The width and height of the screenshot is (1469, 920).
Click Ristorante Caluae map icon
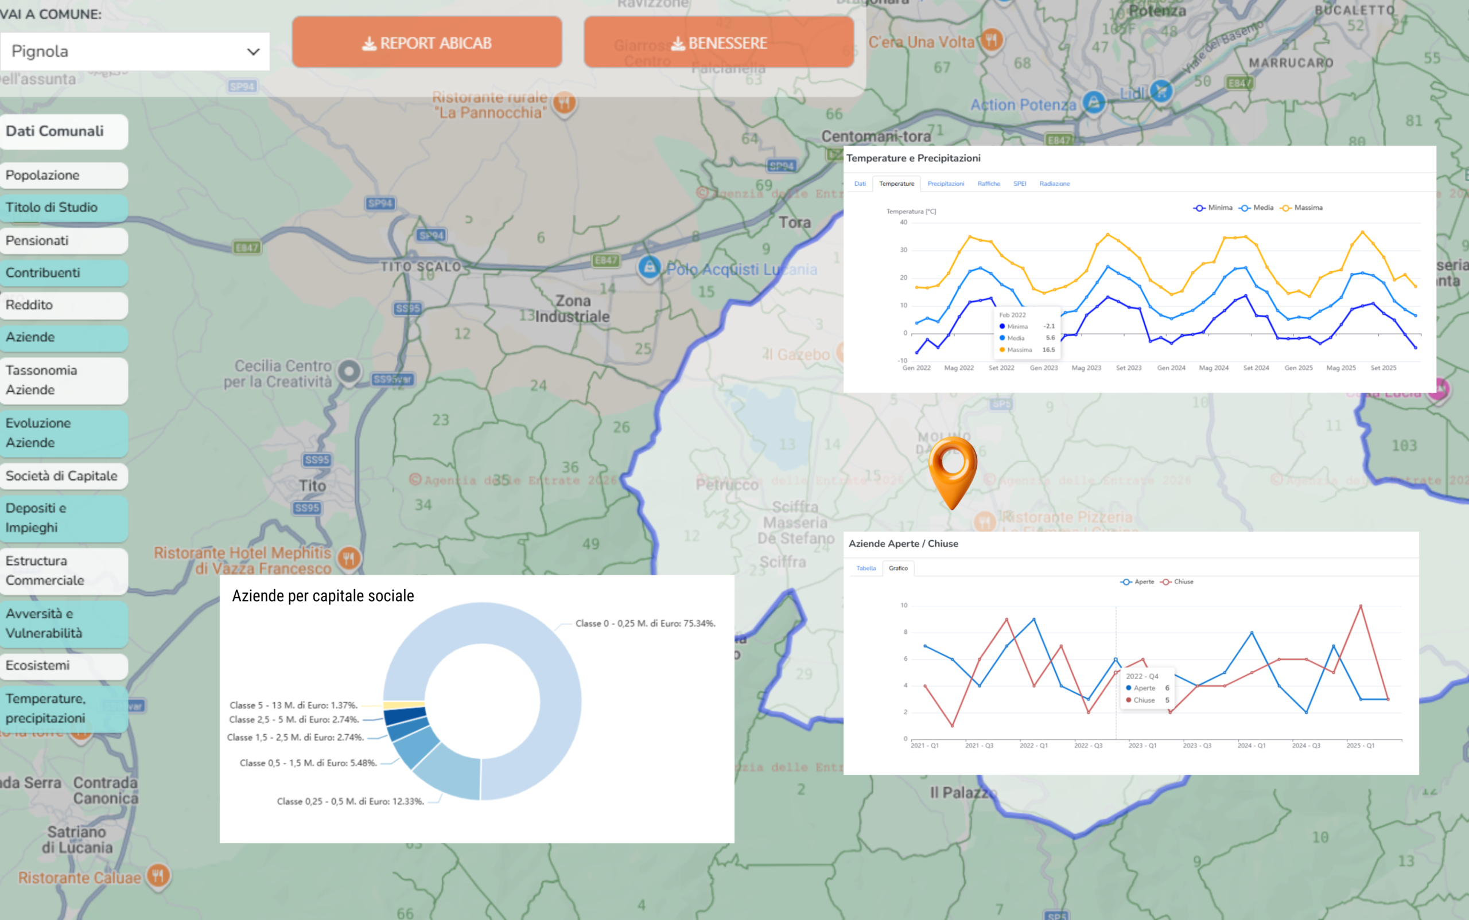[x=158, y=876]
